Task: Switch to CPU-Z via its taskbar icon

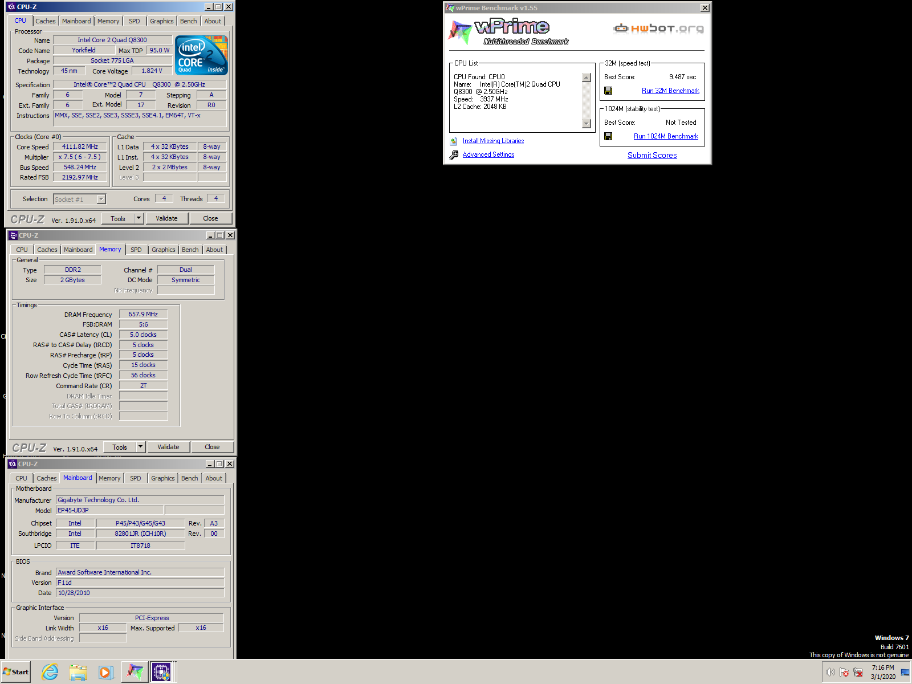Action: coord(162,672)
